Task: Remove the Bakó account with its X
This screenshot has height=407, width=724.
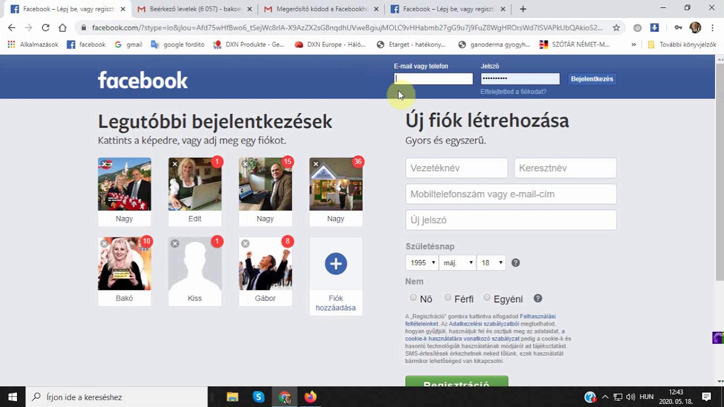Action: tap(104, 244)
